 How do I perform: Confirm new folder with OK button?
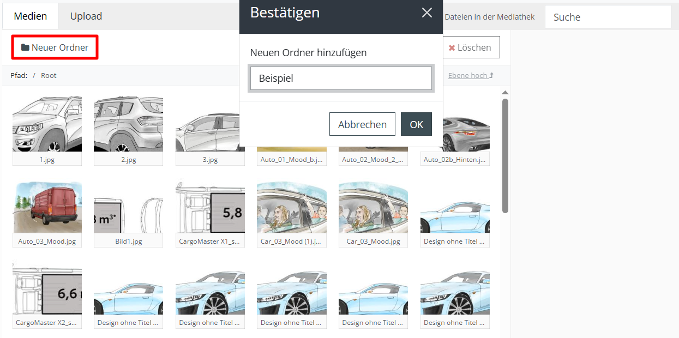pos(416,124)
